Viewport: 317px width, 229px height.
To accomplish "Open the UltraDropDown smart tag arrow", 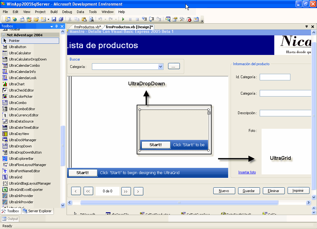I will click(209, 113).
